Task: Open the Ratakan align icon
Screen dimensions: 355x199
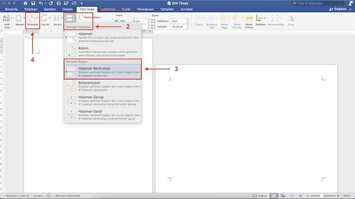Action: click(260, 18)
